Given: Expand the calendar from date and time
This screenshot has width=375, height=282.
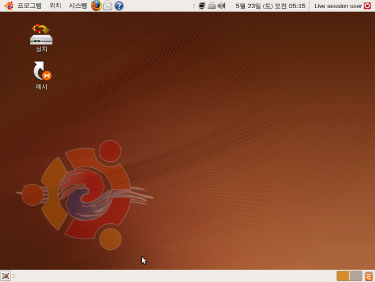Looking at the screenshot, I should point(270,6).
